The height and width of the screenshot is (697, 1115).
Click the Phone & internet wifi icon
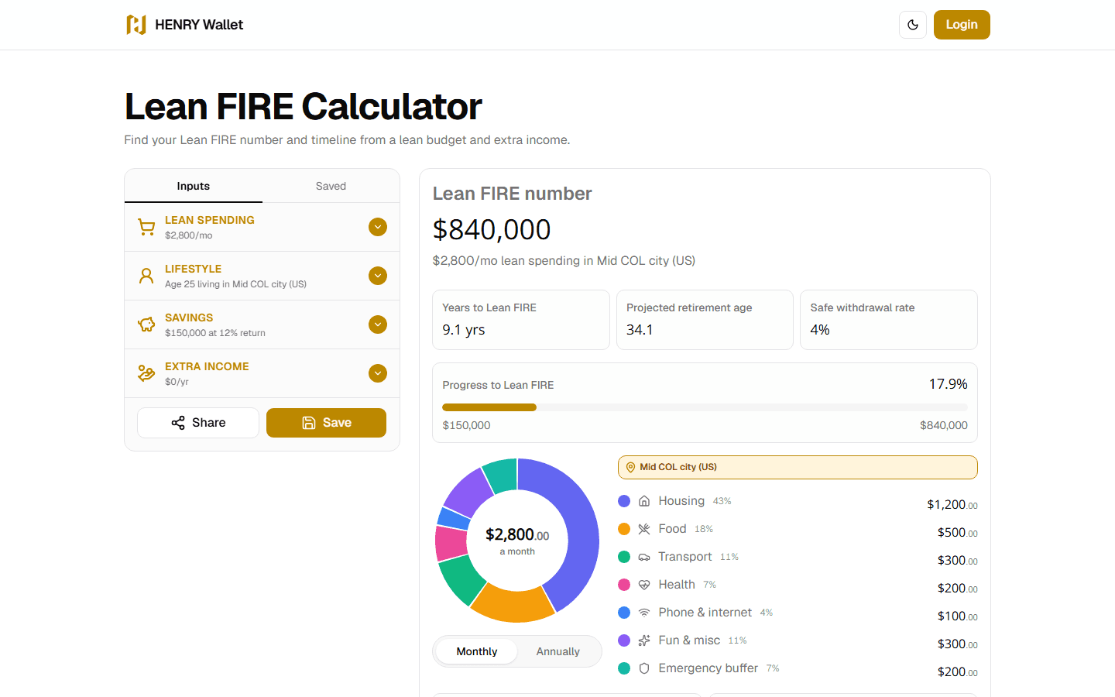click(x=644, y=613)
